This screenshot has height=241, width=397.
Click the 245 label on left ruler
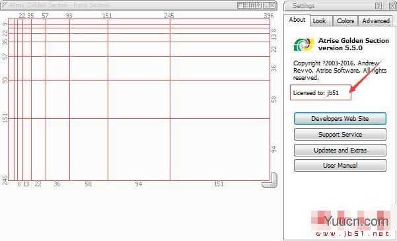tap(5, 180)
